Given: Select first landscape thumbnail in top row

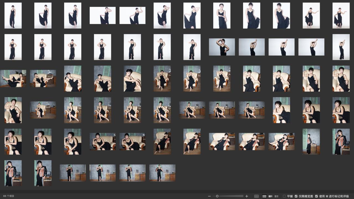Looking at the screenshot, I should pyautogui.click(x=103, y=15).
